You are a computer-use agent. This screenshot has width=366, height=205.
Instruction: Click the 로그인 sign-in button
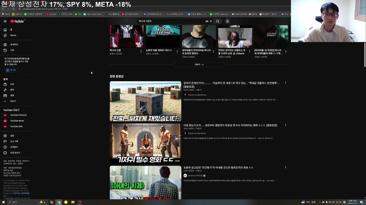click(x=11, y=70)
